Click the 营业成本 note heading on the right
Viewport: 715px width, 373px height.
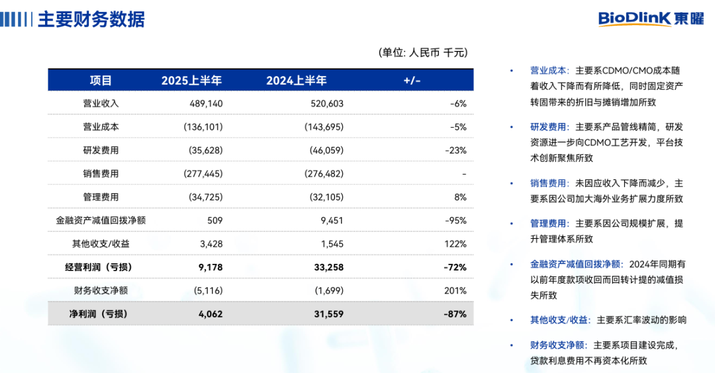coord(548,70)
